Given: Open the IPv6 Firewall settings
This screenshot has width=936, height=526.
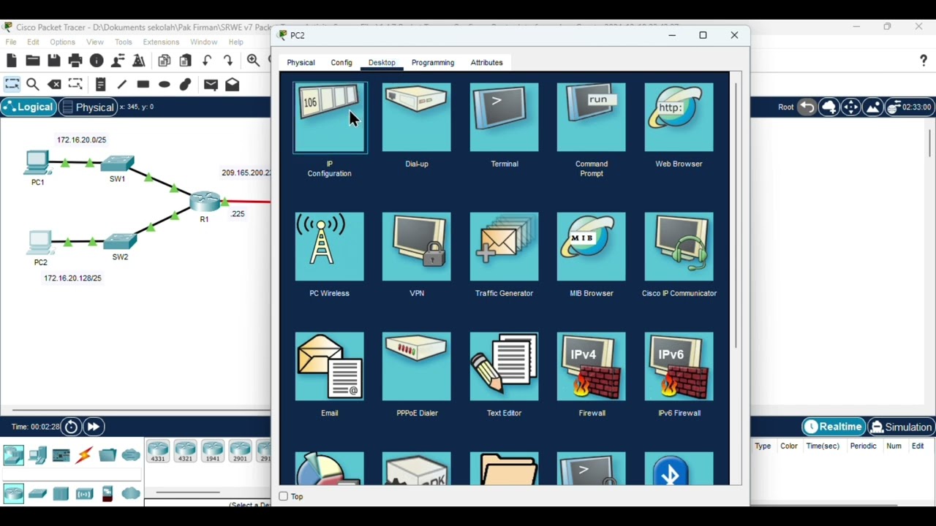Looking at the screenshot, I should pyautogui.click(x=679, y=367).
